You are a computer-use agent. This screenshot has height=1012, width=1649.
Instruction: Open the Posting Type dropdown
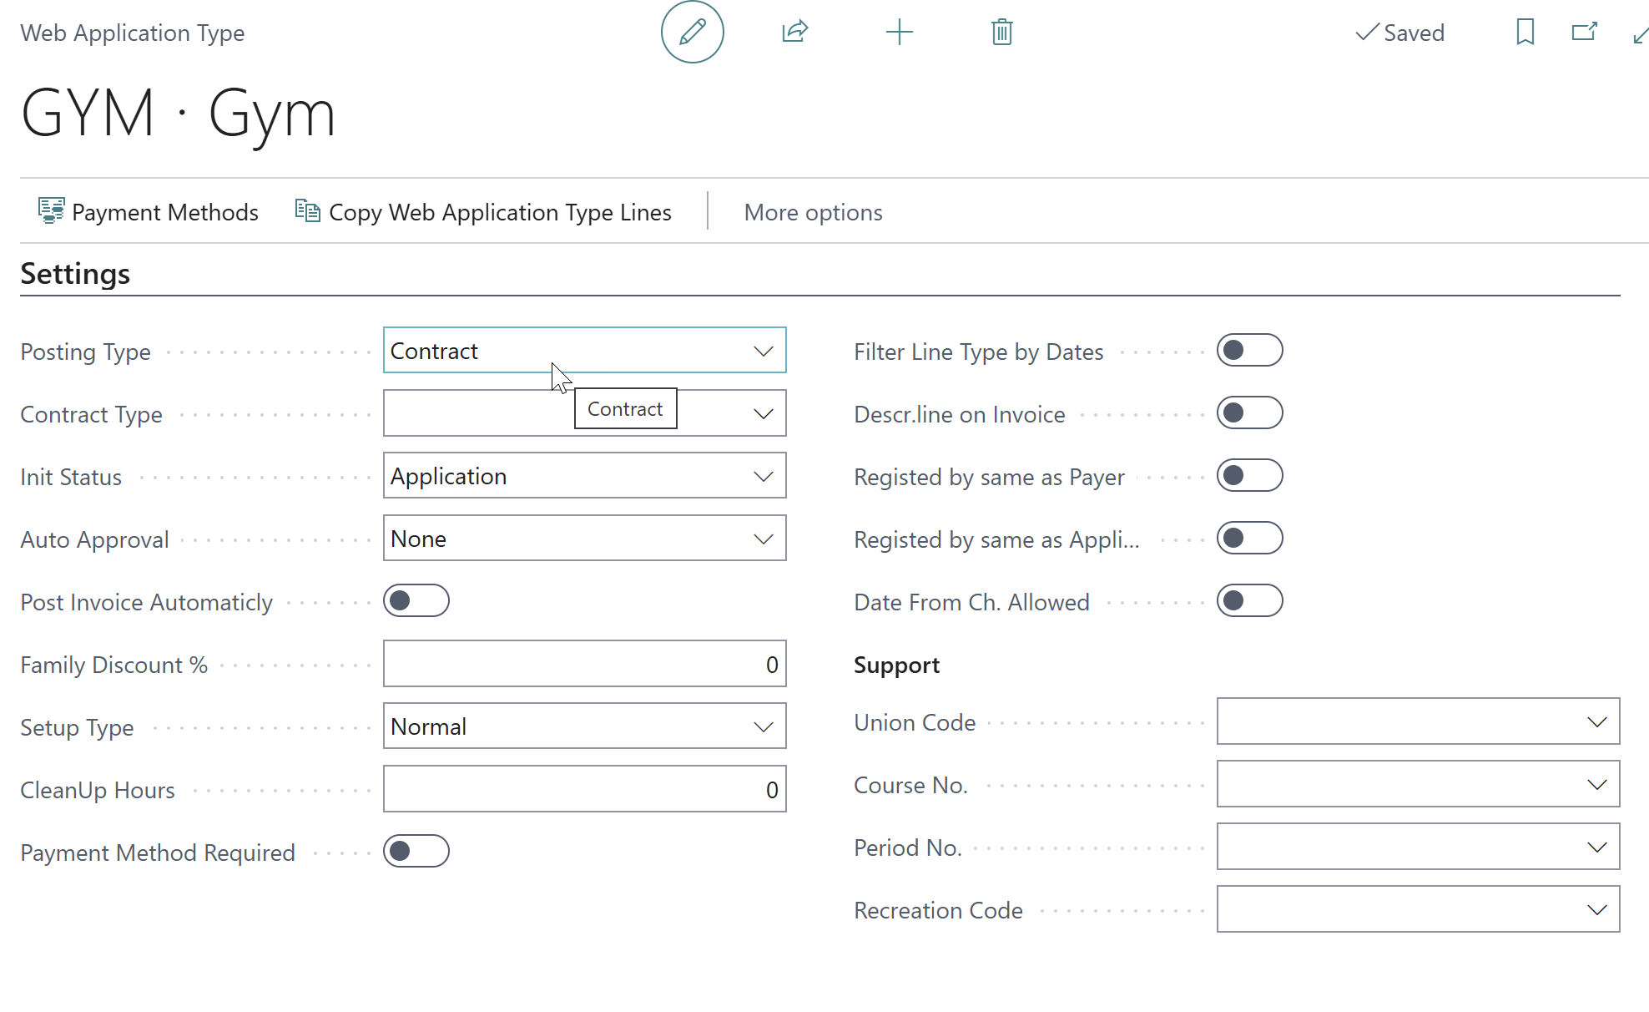[584, 351]
